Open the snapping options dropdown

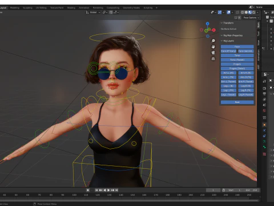click(x=116, y=13)
